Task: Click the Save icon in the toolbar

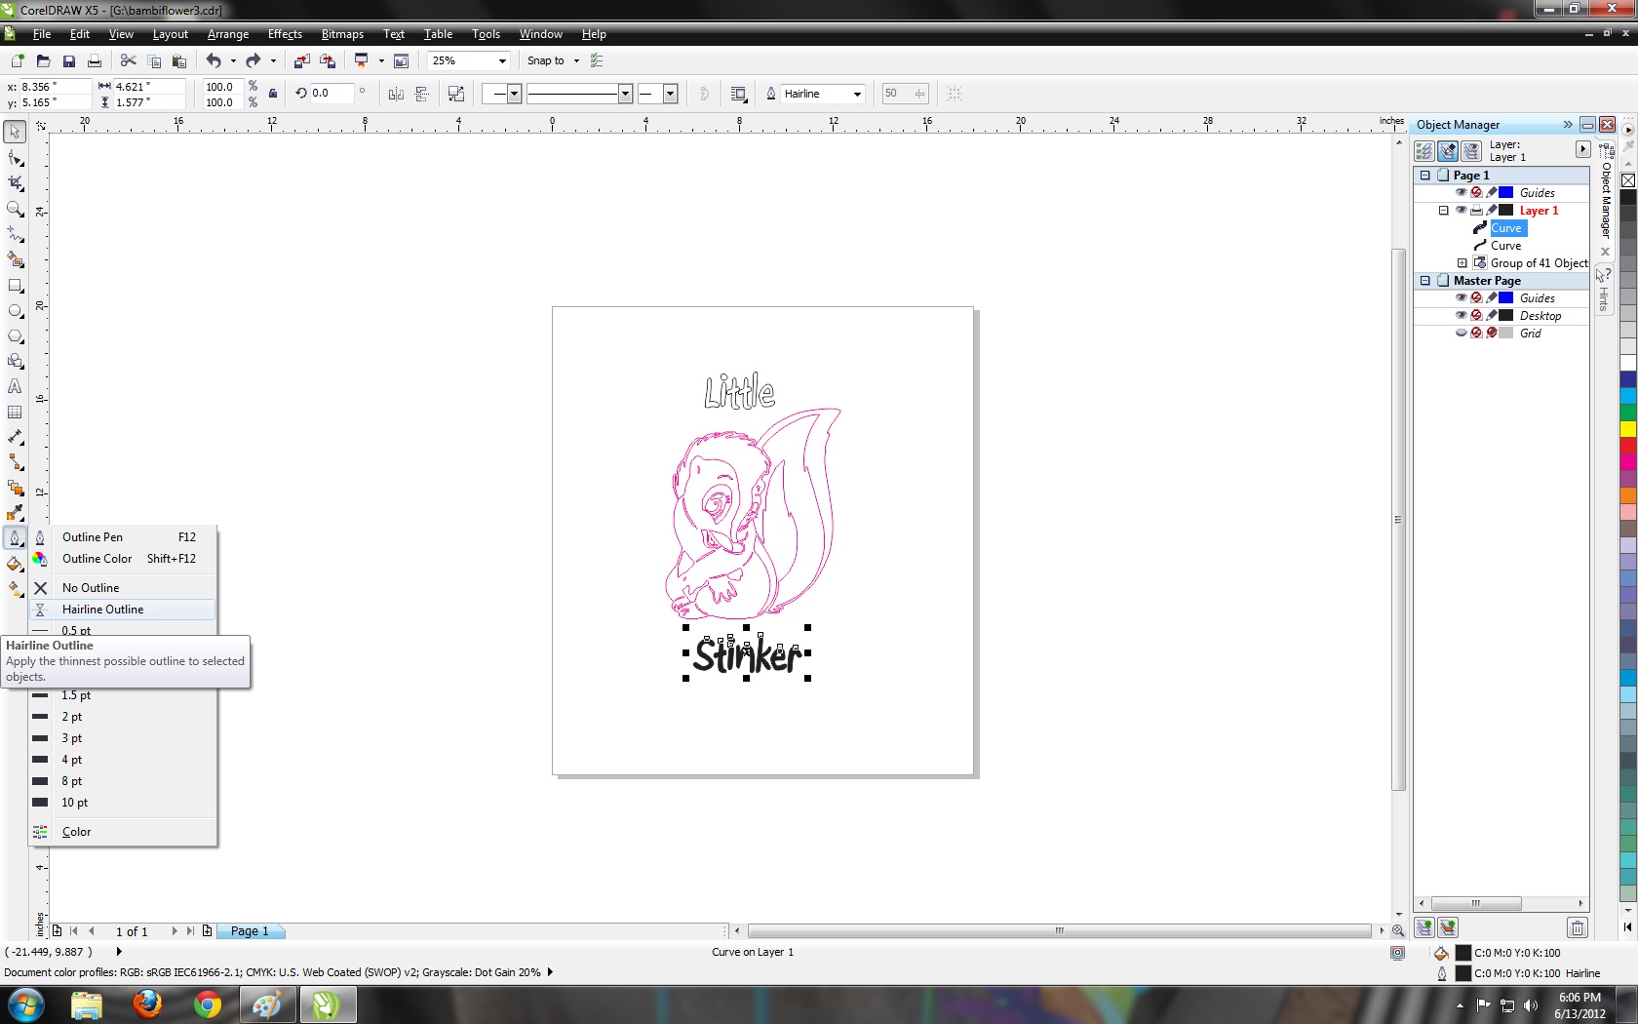Action: (x=68, y=60)
